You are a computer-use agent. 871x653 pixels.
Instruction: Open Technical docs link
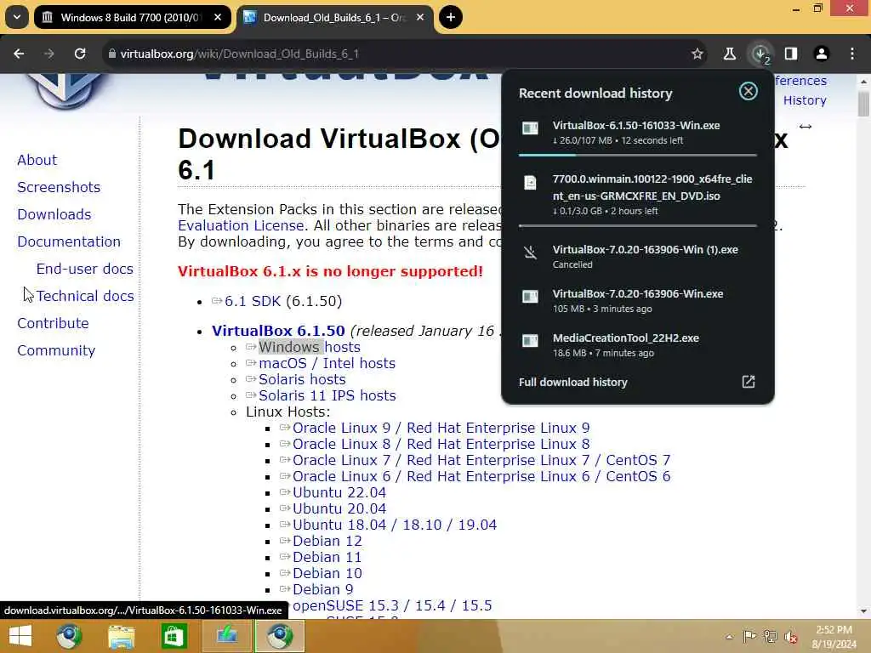85,296
